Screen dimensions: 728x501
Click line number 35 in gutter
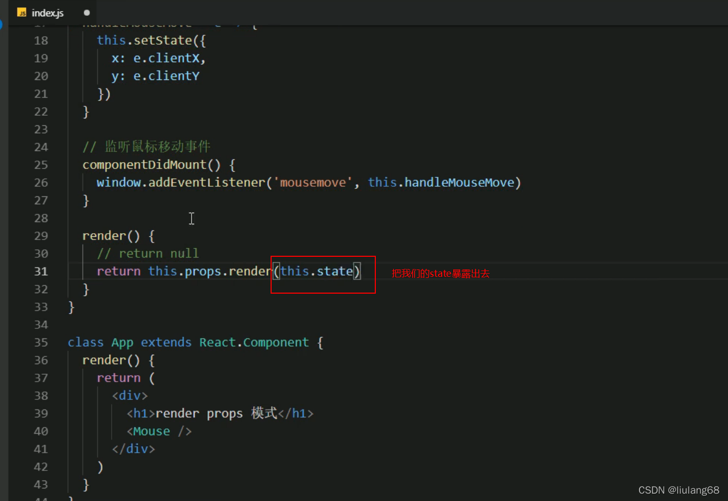[41, 343]
